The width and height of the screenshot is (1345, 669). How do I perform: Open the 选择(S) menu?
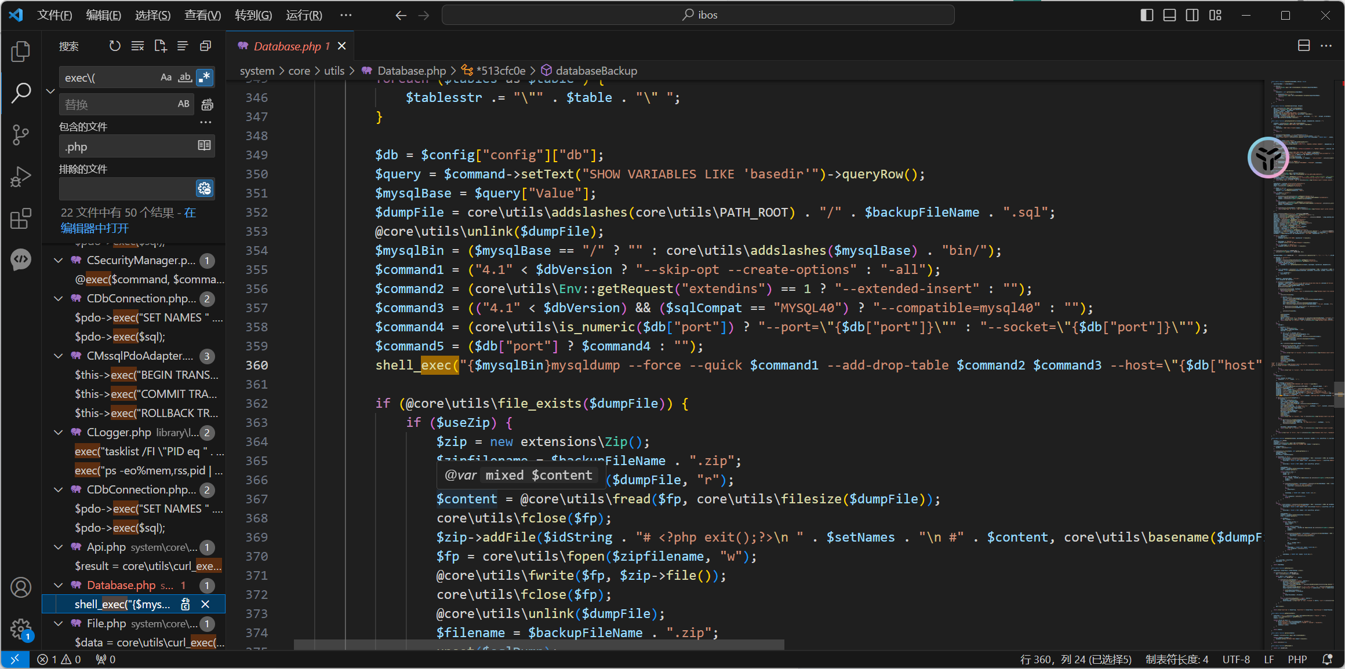point(152,15)
